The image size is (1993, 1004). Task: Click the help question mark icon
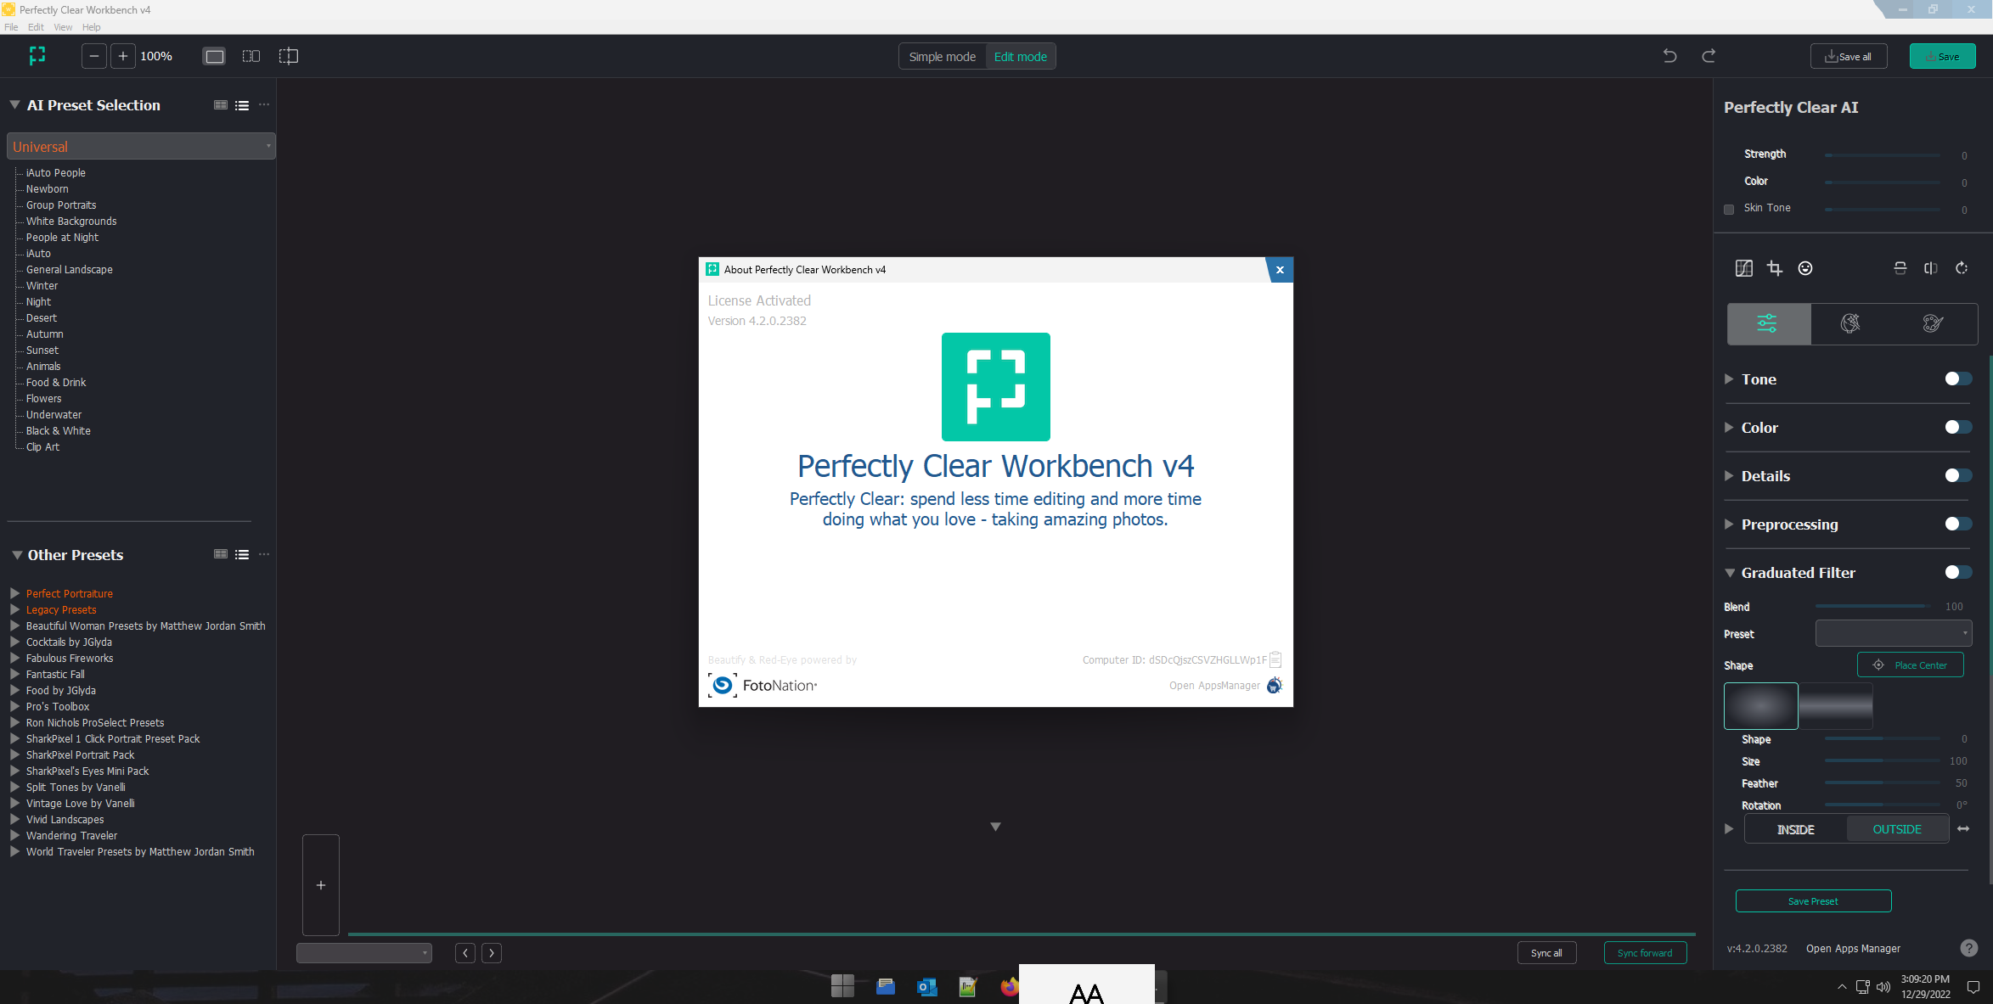(x=1969, y=948)
